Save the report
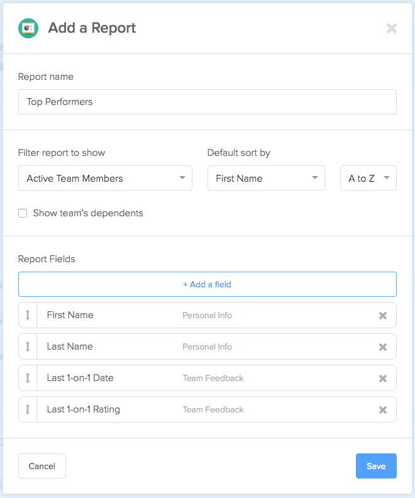The height and width of the screenshot is (498, 415). (376, 466)
